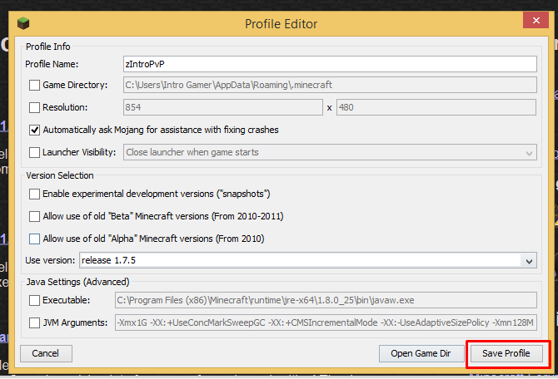Viewport: 558px width, 379px height.
Task: Enable the Resolution checkbox
Action: pyautogui.click(x=34, y=107)
